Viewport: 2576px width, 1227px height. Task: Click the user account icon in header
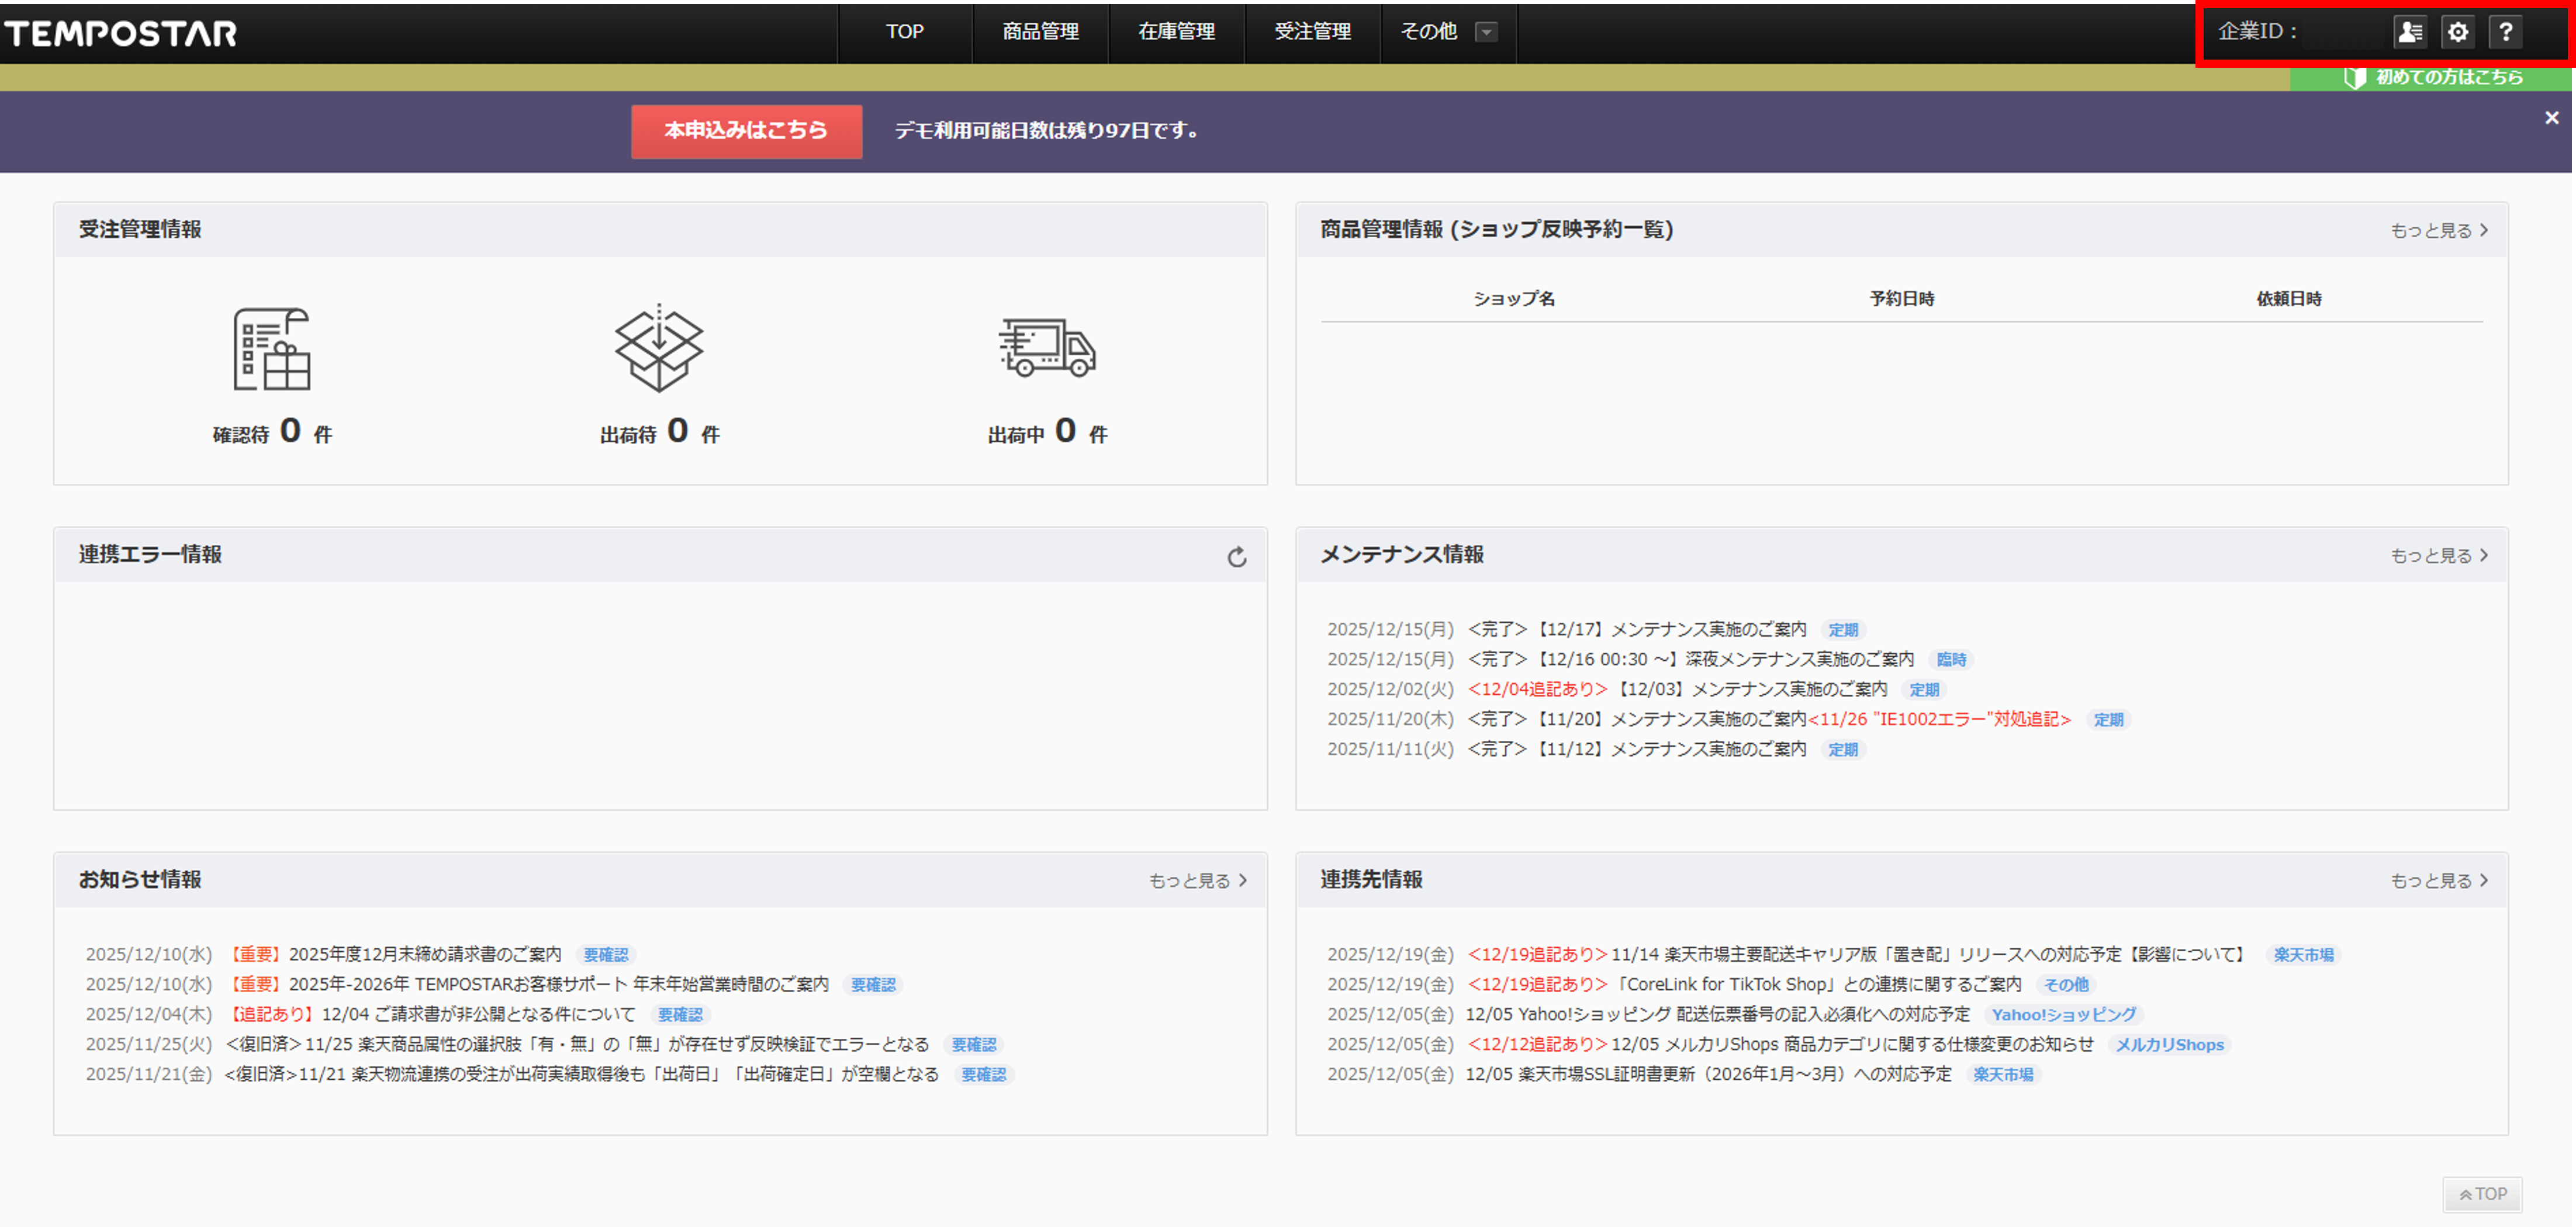coord(2410,32)
